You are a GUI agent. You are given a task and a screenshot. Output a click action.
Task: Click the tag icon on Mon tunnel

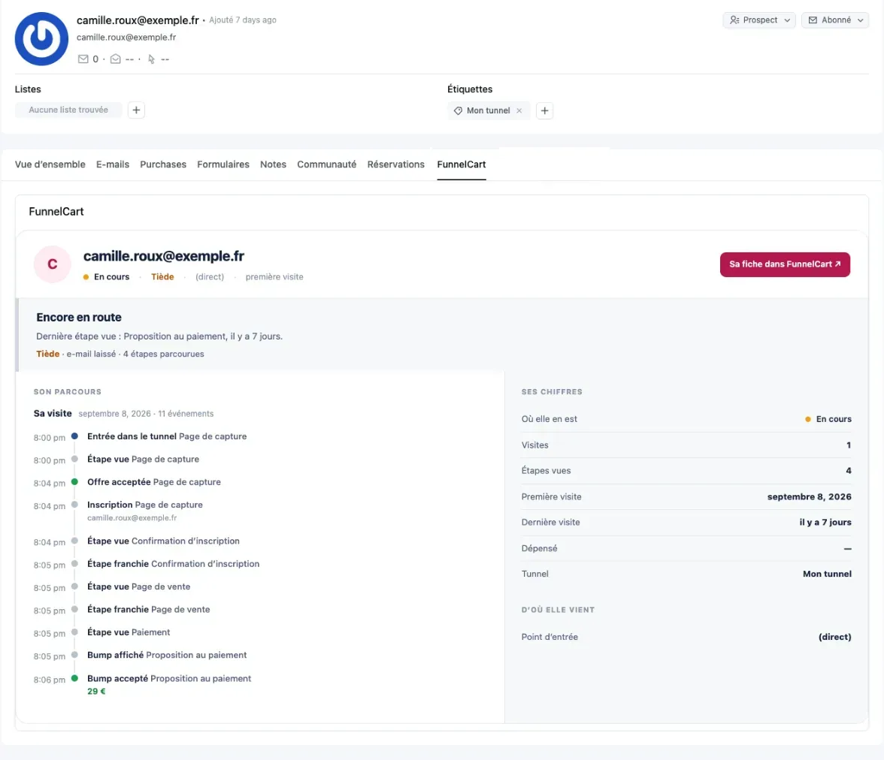(x=458, y=111)
